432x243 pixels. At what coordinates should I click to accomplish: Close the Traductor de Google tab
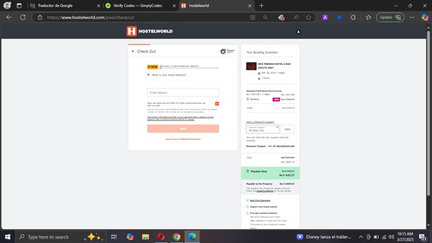pos(99,5)
